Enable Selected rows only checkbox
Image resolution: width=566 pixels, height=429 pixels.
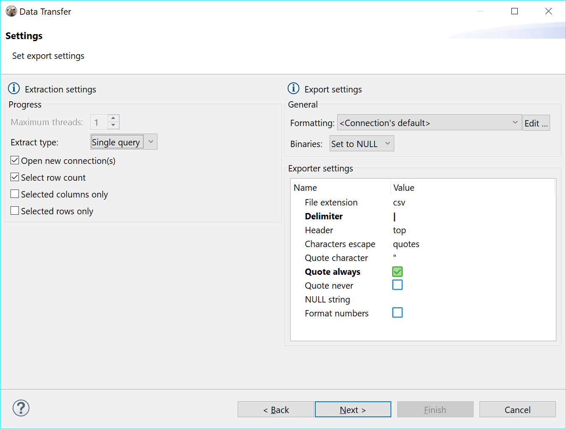point(15,211)
